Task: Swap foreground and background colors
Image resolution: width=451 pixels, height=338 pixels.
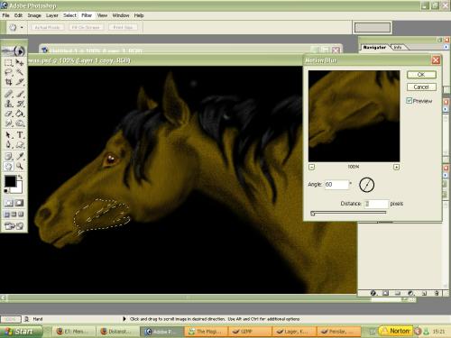Action: point(21,178)
